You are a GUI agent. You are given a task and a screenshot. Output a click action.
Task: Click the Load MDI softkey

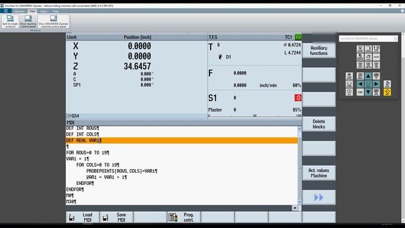click(x=83, y=217)
